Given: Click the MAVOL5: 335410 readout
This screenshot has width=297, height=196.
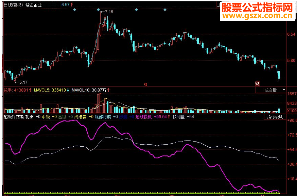Looking at the screenshot, I should 52,90.
